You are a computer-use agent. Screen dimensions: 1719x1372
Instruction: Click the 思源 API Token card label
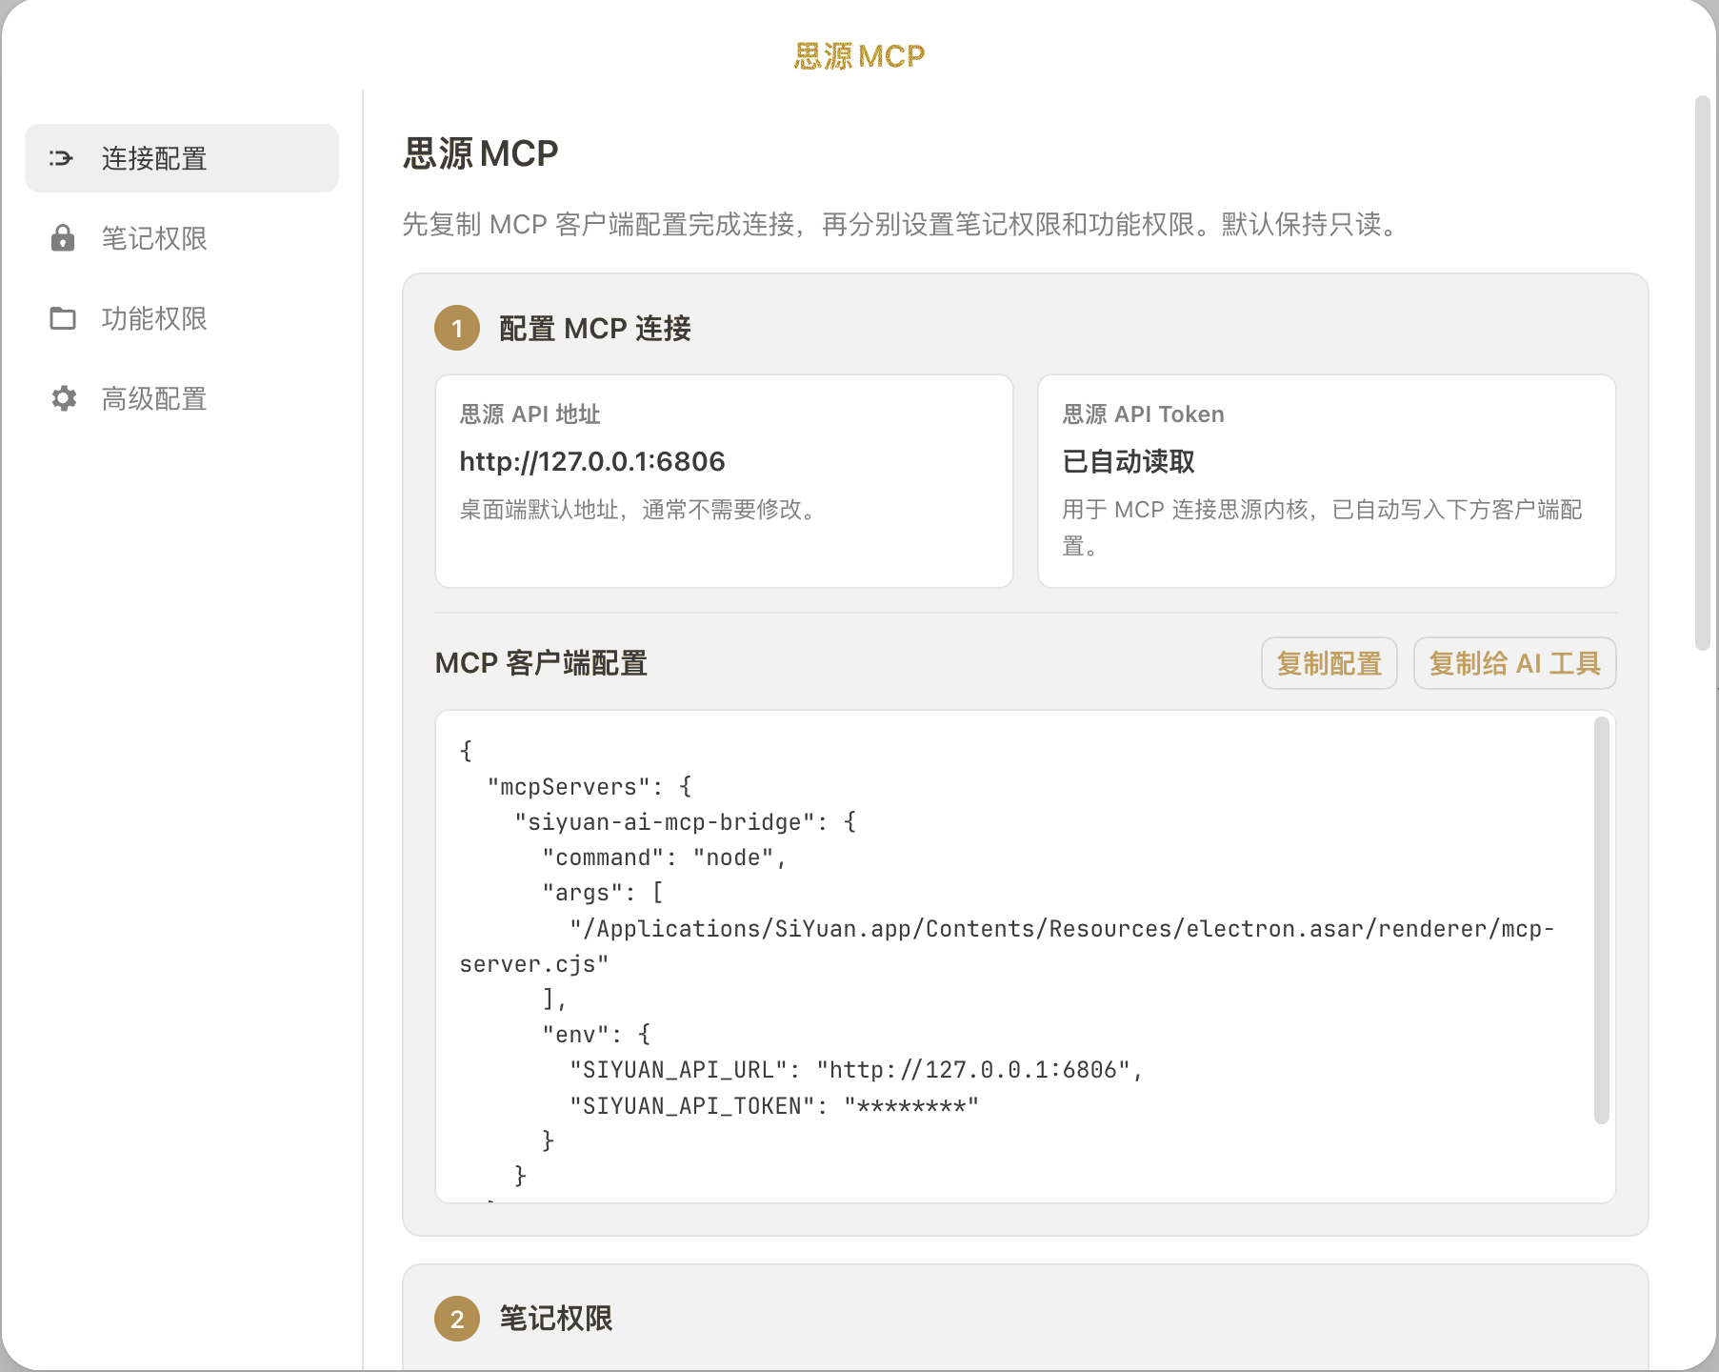pyautogui.click(x=1143, y=414)
